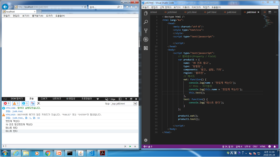Expand the hidden dev tools tabs dropdown
280x157 pixels.
[98, 99]
